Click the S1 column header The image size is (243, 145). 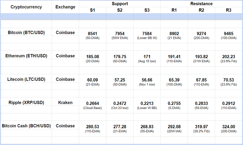tap(92, 10)
